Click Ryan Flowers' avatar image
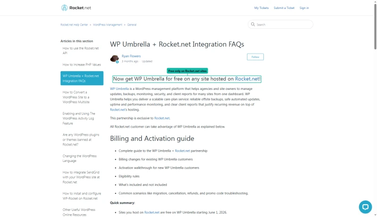This screenshot has height=217, width=377. [x=115, y=58]
